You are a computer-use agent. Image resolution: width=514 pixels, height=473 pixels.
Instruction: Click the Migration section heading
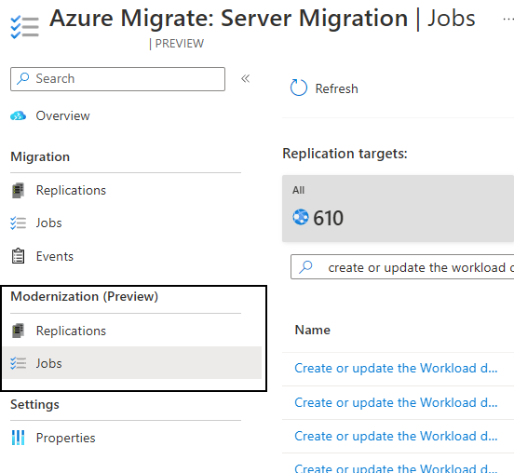click(40, 157)
